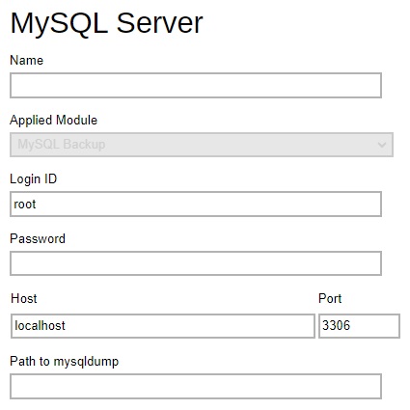410x410 pixels.
Task: Click the MySQL Server heading
Action: click(x=106, y=23)
